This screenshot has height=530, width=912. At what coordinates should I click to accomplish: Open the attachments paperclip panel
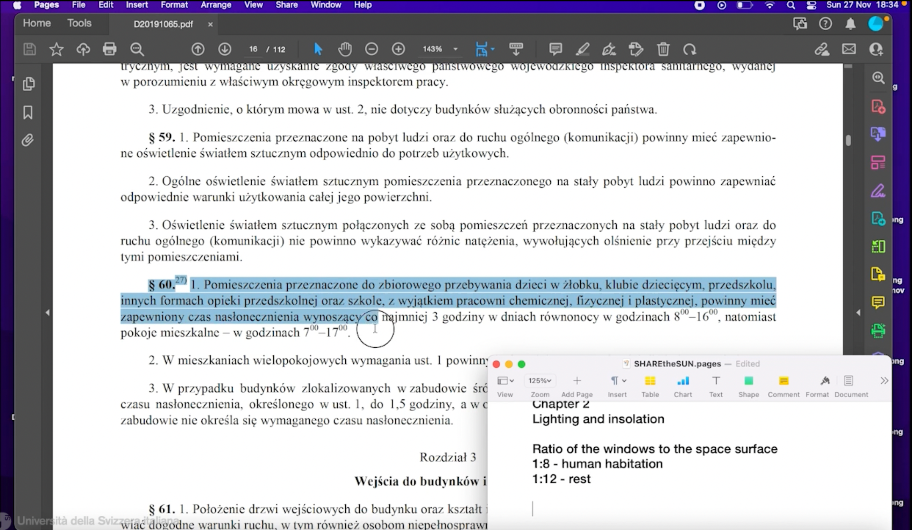click(x=28, y=140)
